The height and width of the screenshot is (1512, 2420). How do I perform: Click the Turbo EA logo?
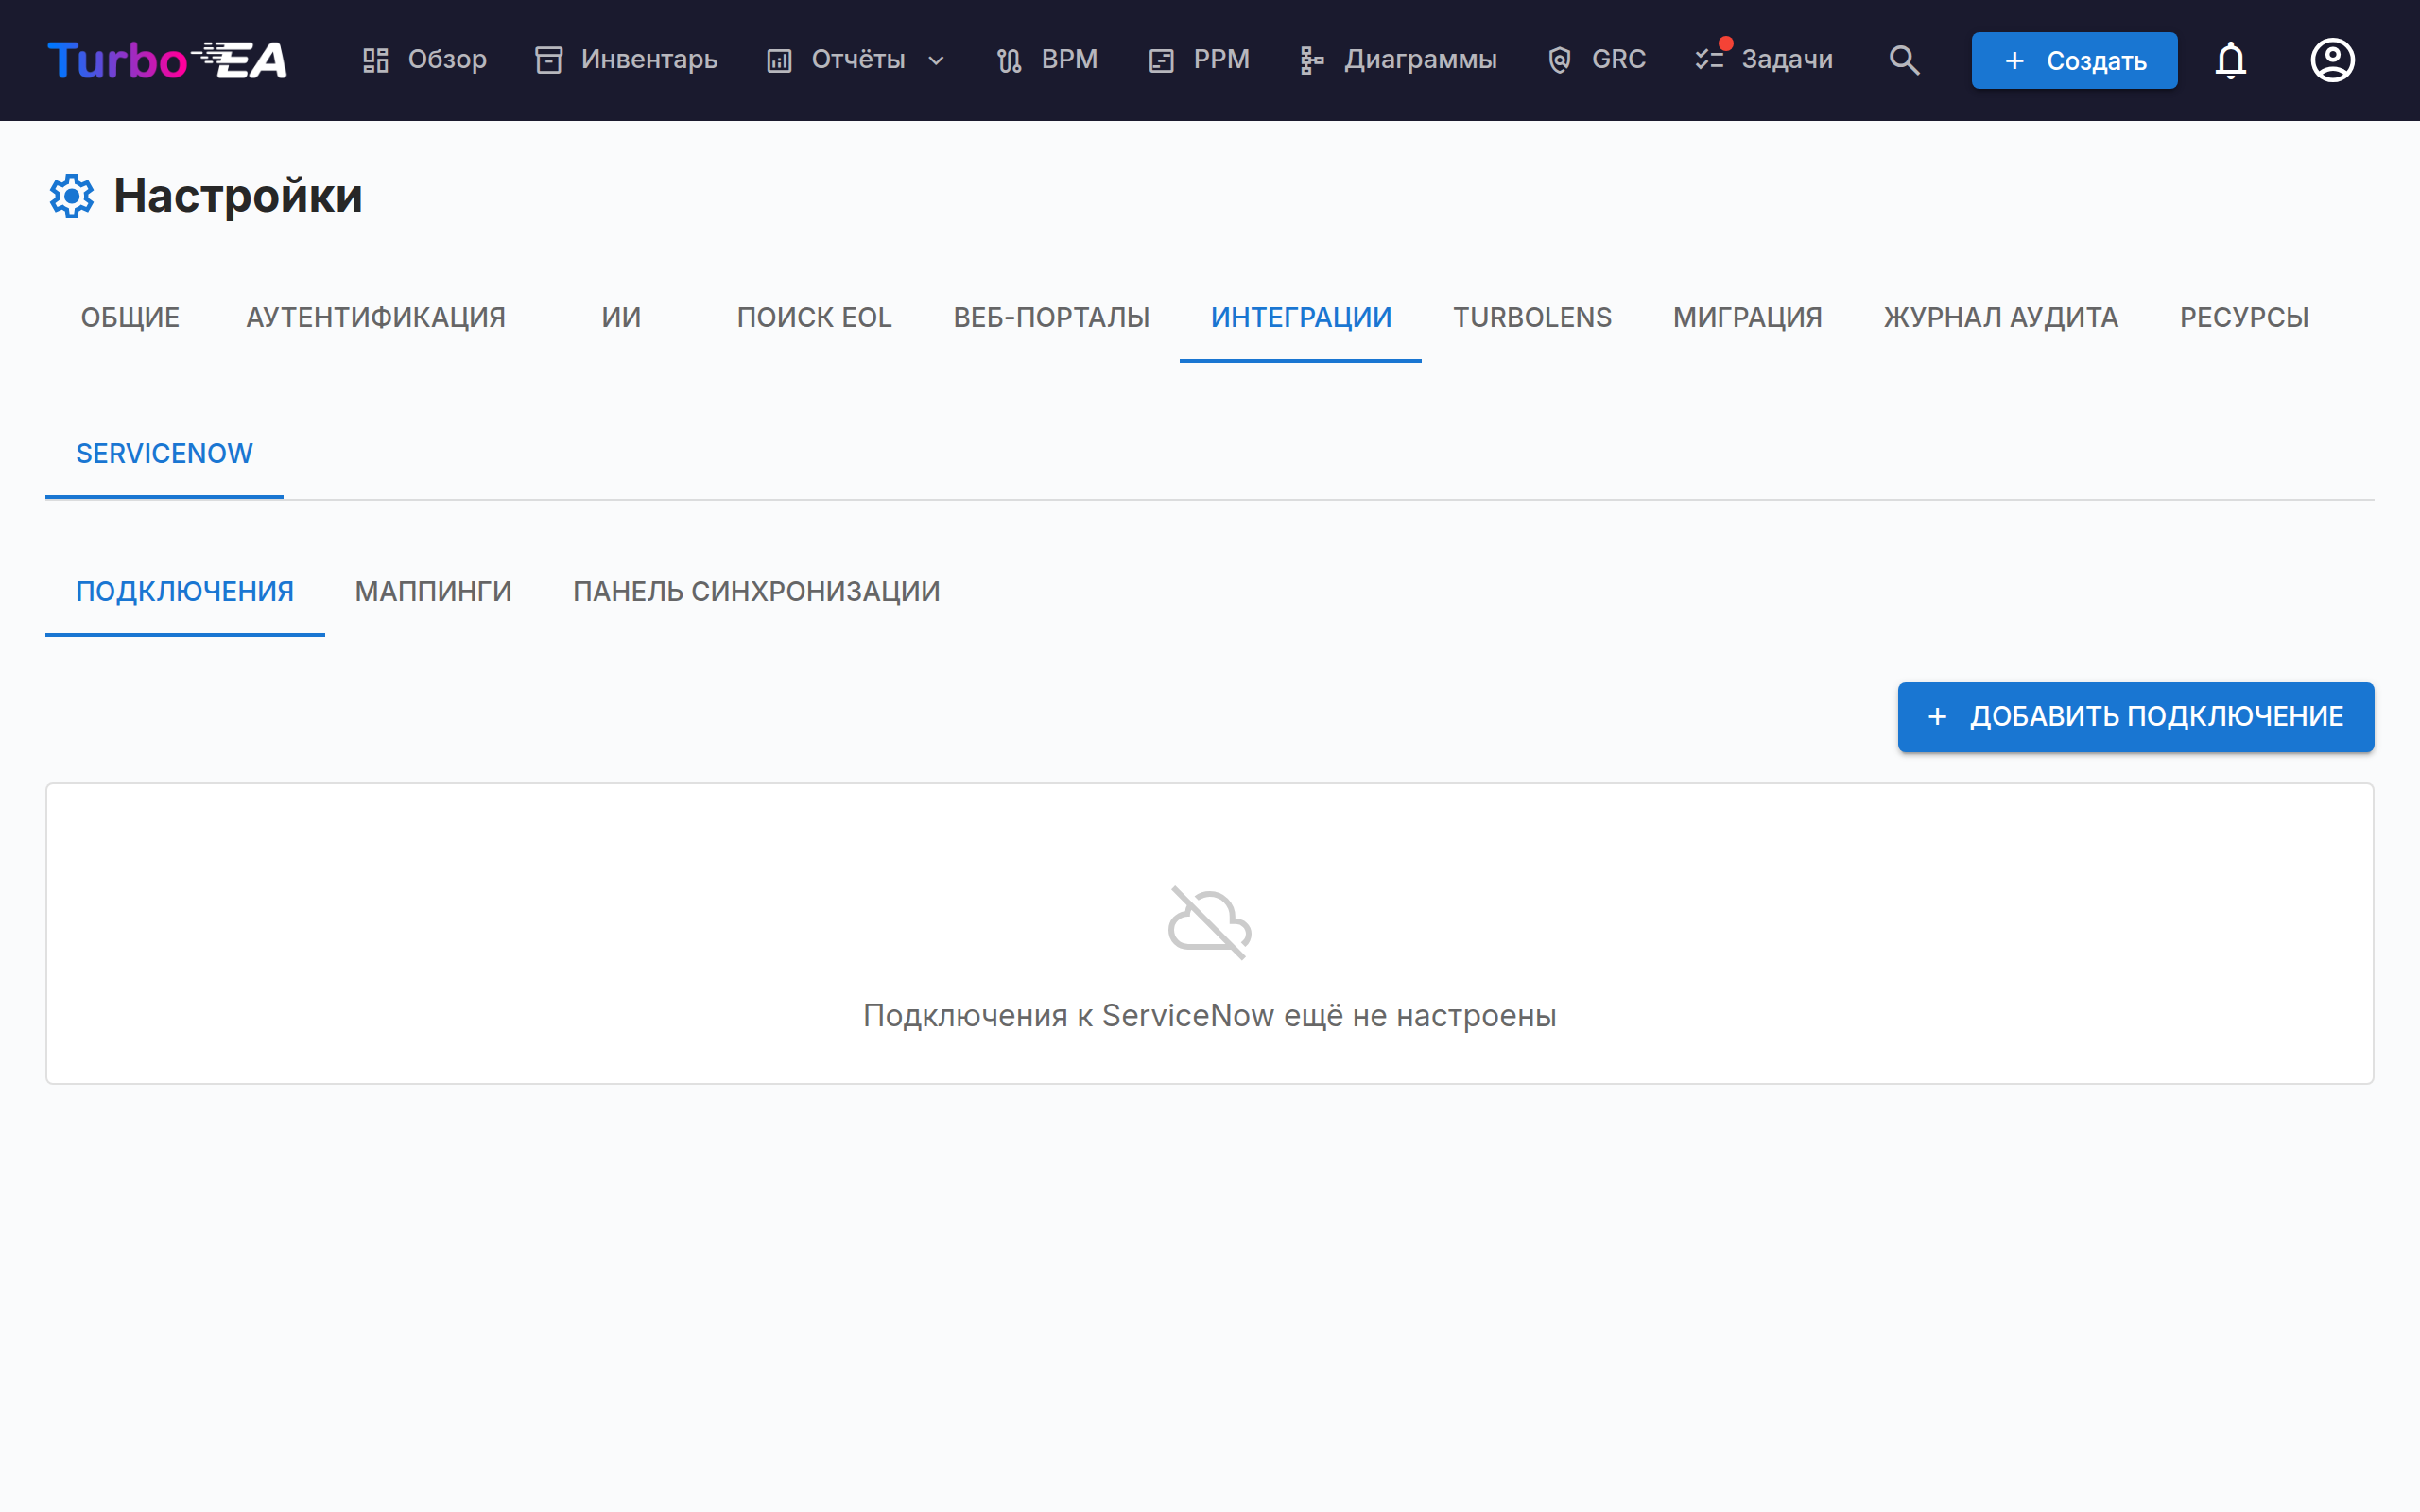[168, 60]
